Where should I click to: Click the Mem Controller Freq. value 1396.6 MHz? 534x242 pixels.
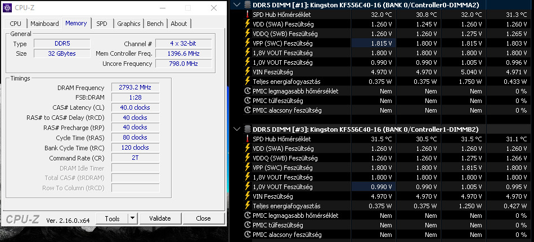pyautogui.click(x=183, y=53)
